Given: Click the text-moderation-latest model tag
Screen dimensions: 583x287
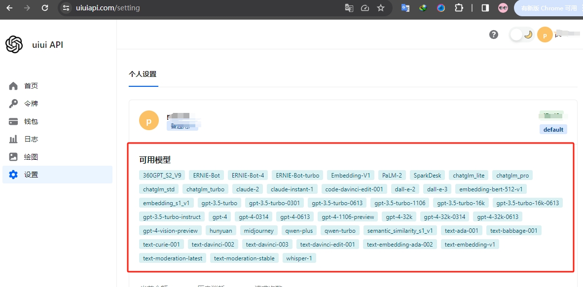Looking at the screenshot, I should point(173,258).
